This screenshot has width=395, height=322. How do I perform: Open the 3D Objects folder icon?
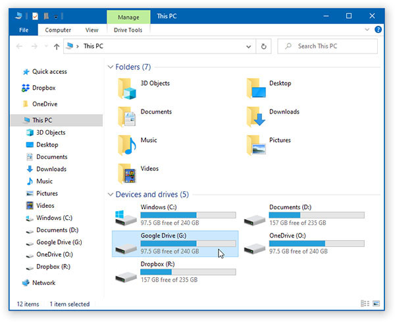pyautogui.click(x=126, y=88)
